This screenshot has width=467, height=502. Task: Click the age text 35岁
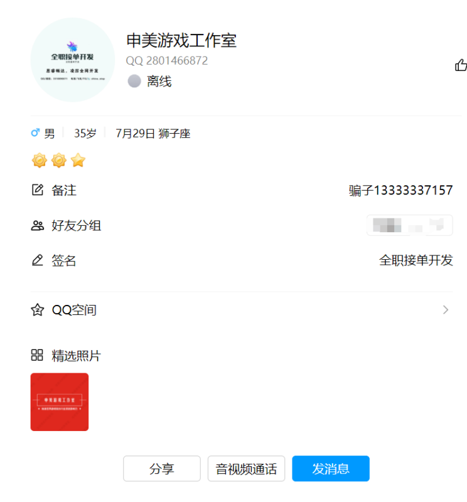tap(85, 134)
